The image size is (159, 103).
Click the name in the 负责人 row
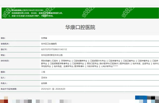click(44, 83)
